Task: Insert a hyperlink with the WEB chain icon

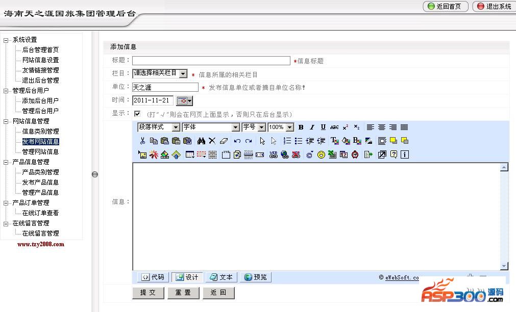Action: point(273,154)
